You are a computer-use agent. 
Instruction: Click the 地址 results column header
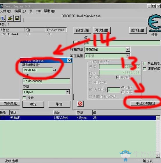(x=12, y=30)
